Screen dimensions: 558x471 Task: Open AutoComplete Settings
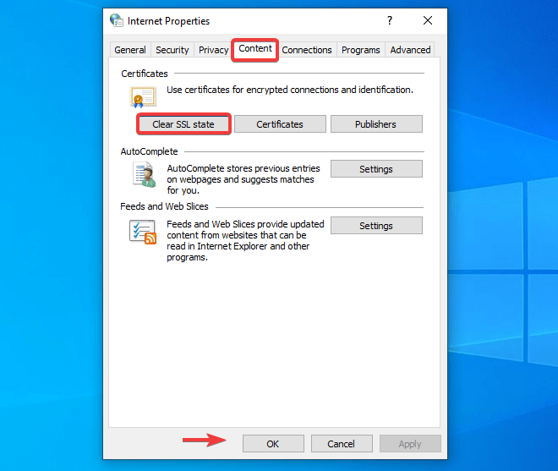click(x=376, y=169)
